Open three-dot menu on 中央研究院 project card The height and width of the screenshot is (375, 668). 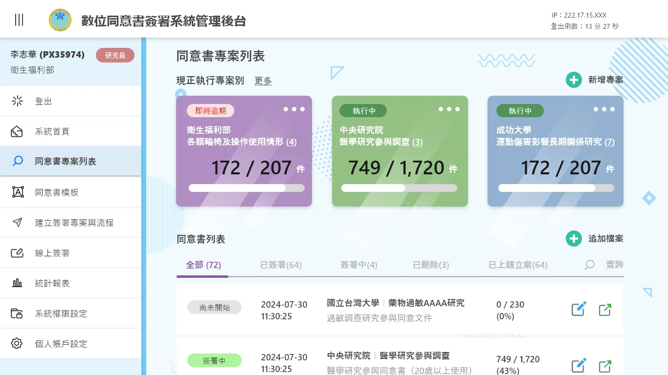coord(449,109)
